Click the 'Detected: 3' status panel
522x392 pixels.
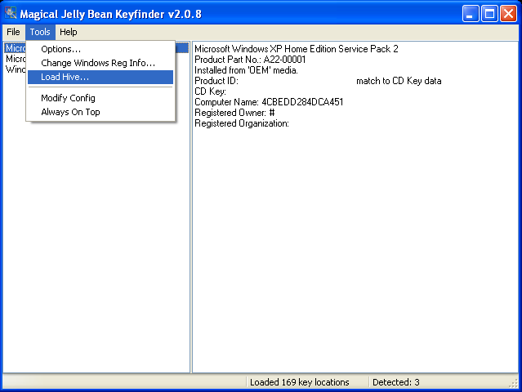click(395, 382)
